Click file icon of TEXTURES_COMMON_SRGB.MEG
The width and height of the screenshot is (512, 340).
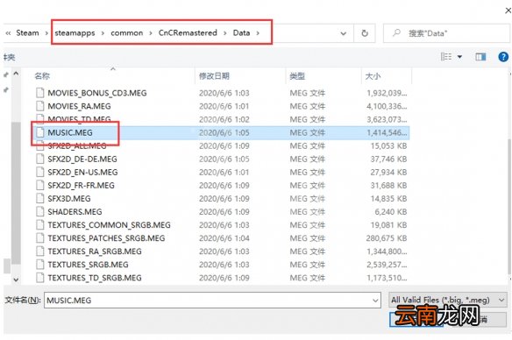point(39,225)
